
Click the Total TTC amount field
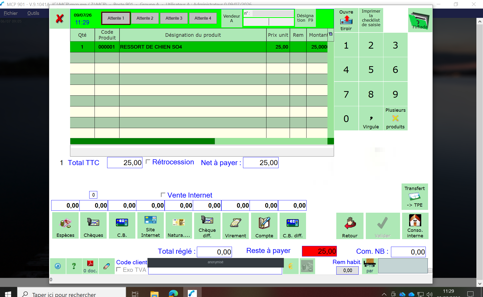tap(125, 163)
